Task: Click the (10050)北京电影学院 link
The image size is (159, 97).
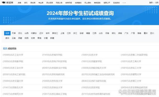Action: [13, 61]
